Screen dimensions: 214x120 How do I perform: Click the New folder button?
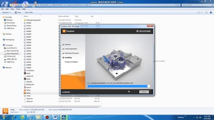[29, 12]
